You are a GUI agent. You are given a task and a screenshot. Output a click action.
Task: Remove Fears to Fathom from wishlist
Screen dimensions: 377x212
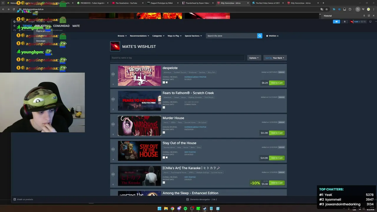click(282, 97)
